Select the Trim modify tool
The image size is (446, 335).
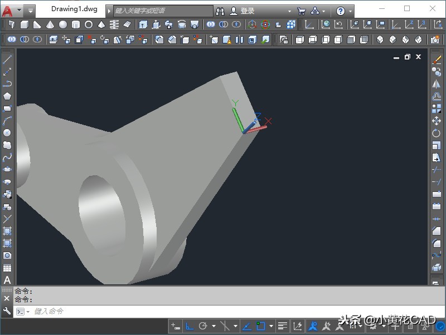pos(437,170)
